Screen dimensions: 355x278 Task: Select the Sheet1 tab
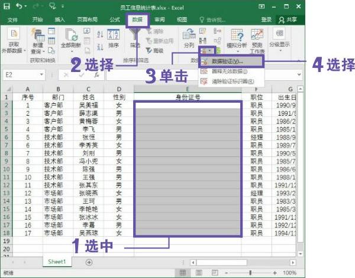click(57, 261)
